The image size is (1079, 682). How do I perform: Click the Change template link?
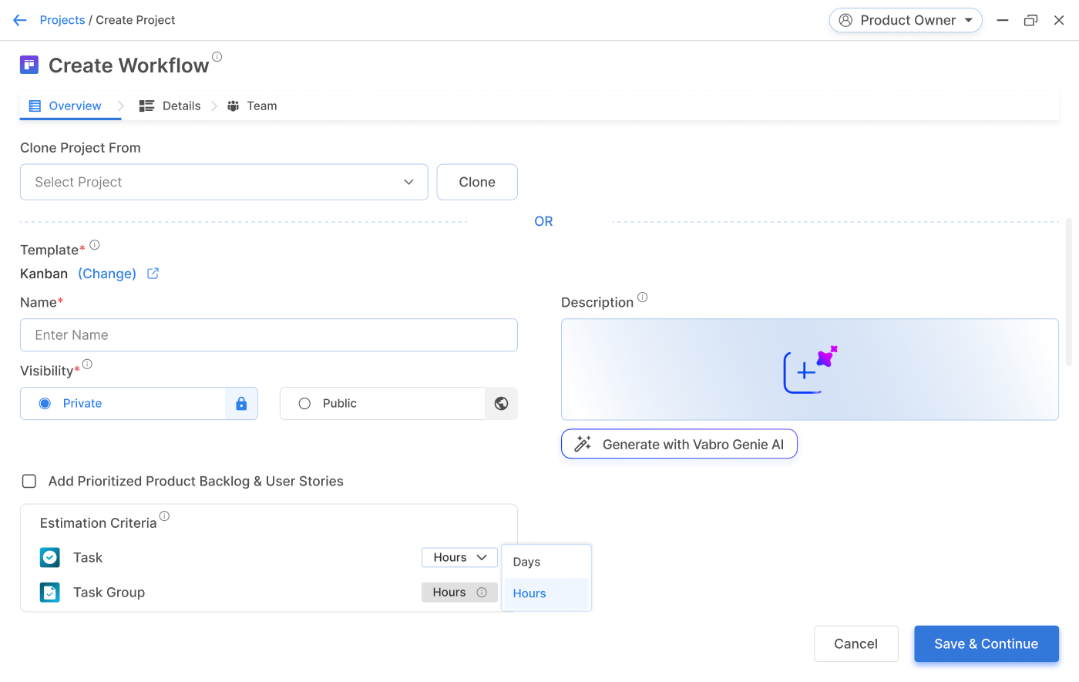click(107, 274)
